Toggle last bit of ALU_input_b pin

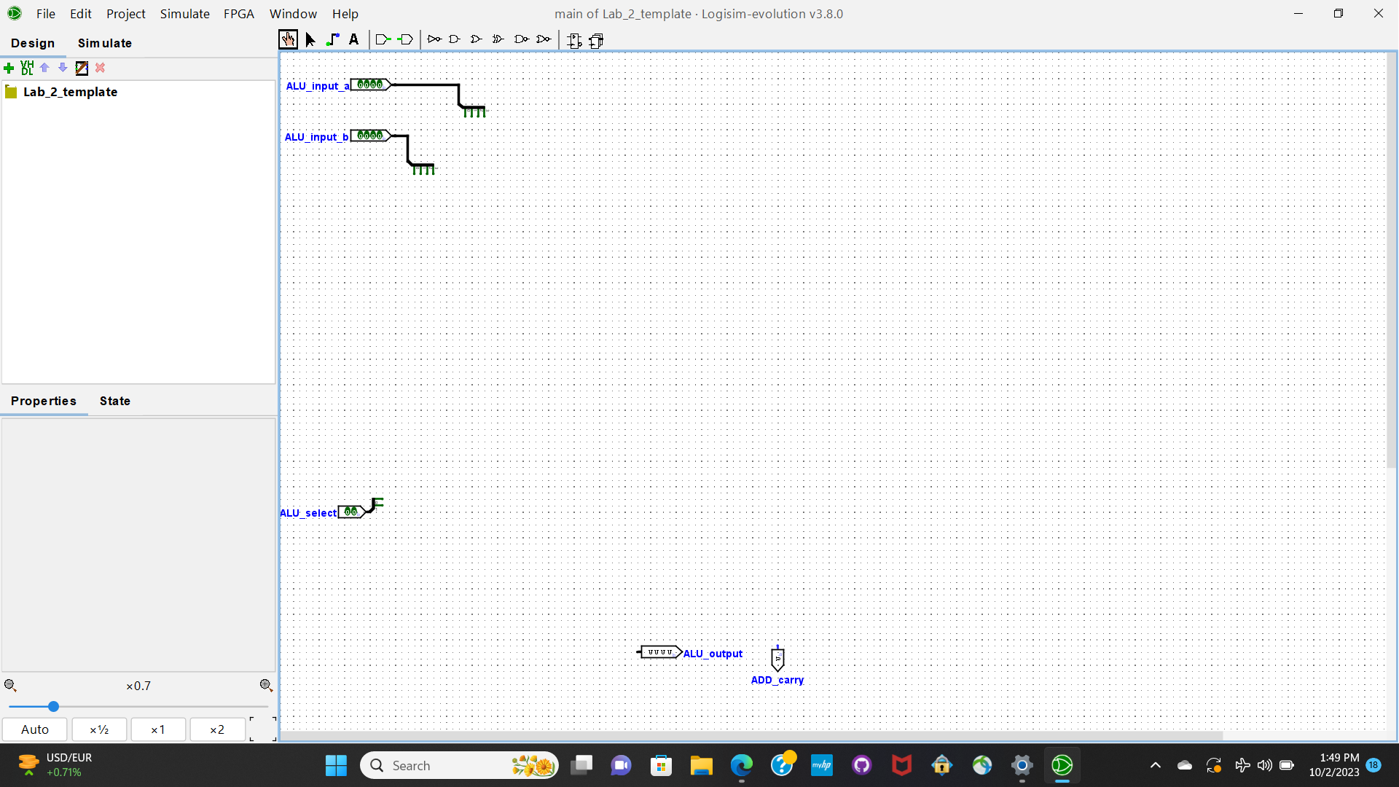[x=379, y=136]
